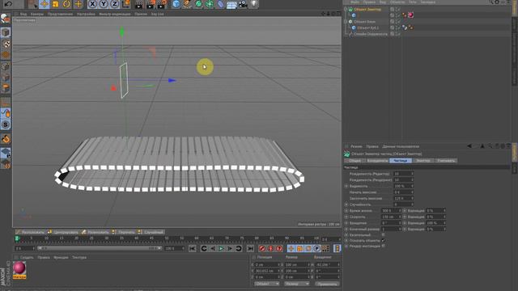Click the tweak mouse icon
518x291 pixels.
(x=6, y=113)
